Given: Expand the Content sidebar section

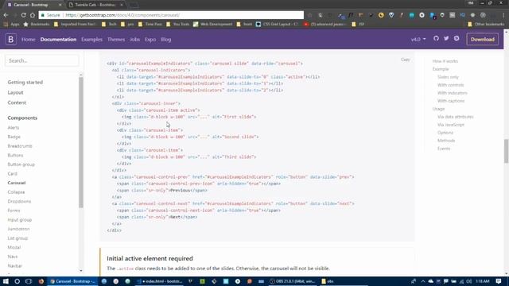Looking at the screenshot, I should point(17,102).
